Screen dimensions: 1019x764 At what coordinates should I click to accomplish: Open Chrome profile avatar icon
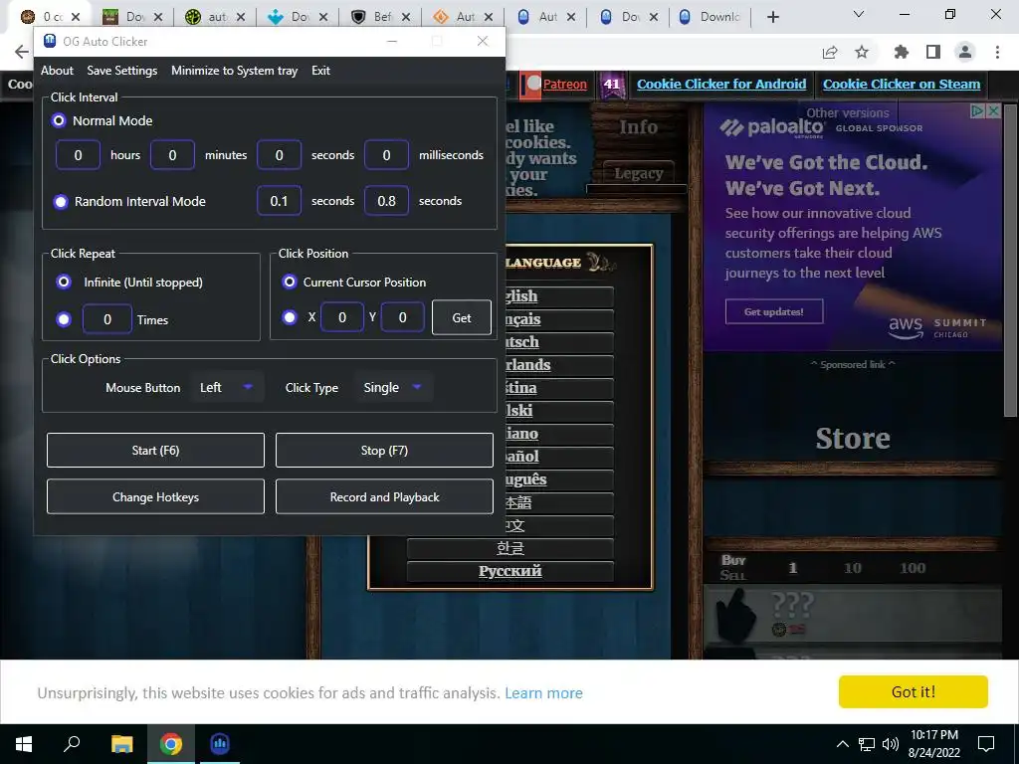[965, 52]
